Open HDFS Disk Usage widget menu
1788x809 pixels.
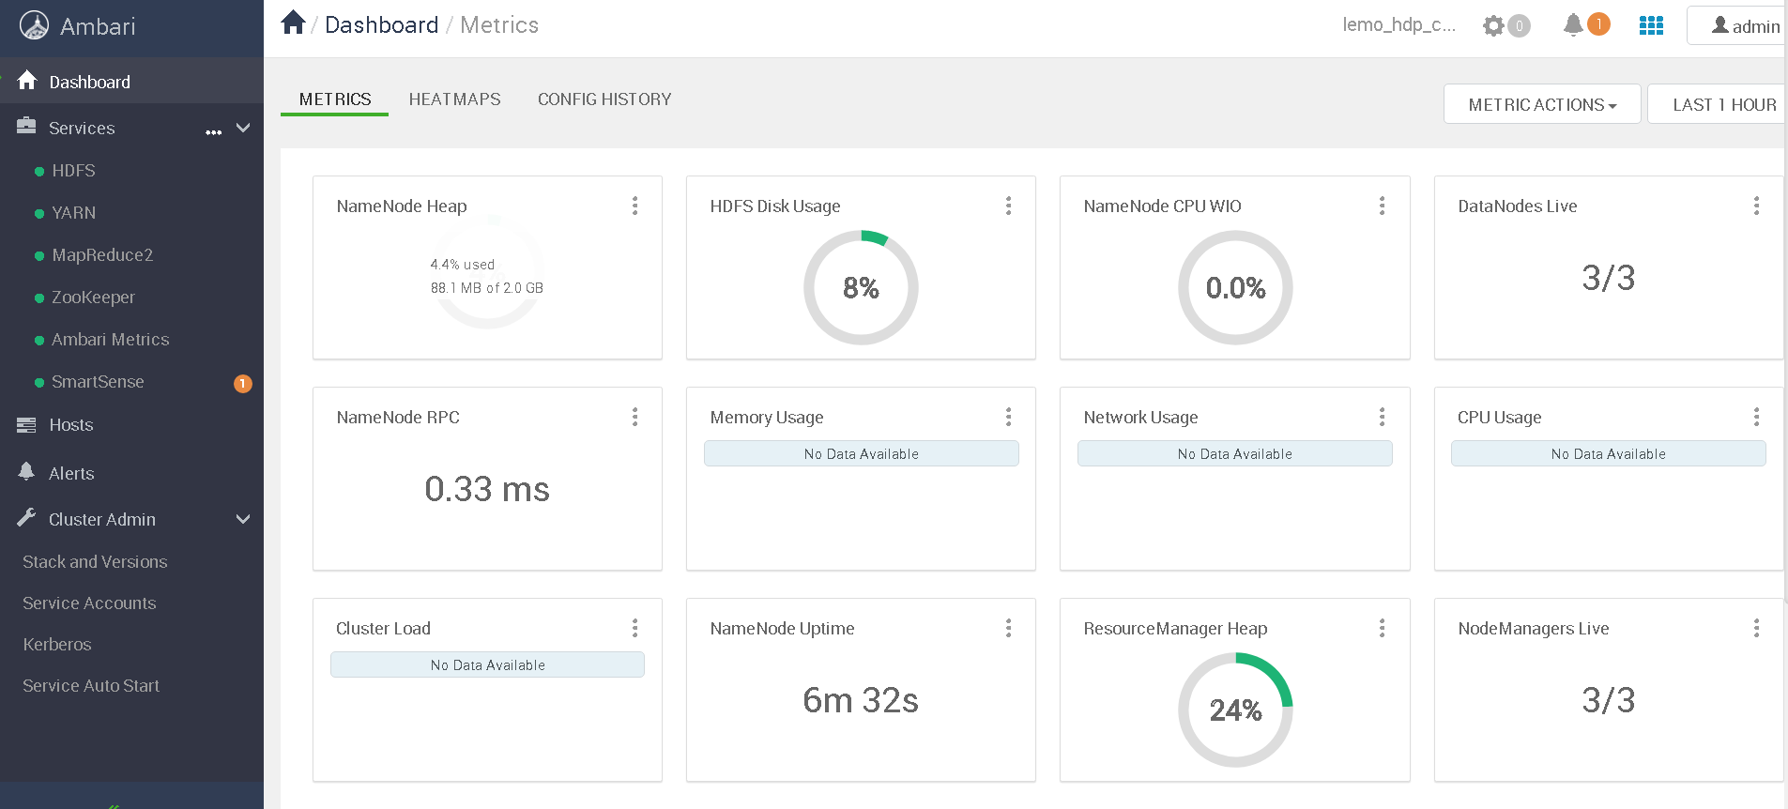[1009, 206]
